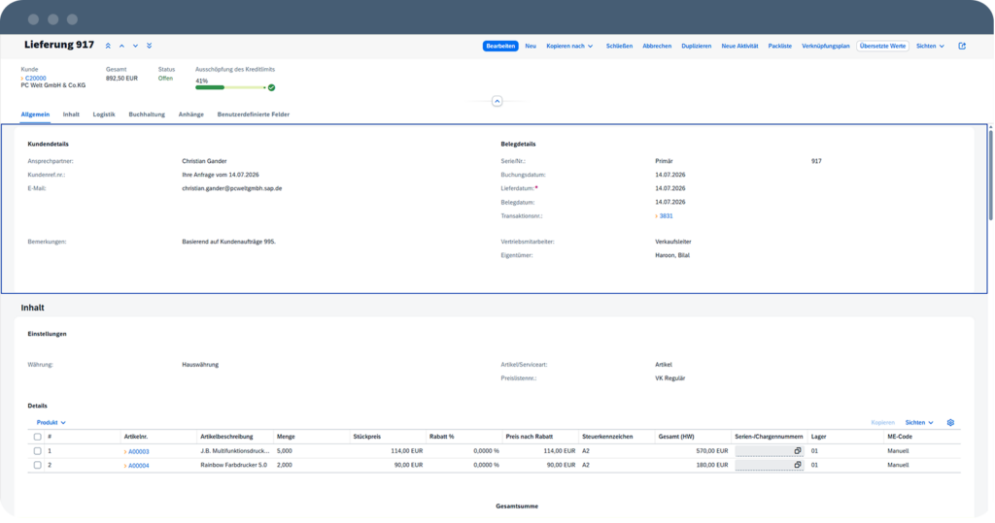Screen dimensions: 995x523
Task: Open the Anhänge tab
Action: [191, 114]
